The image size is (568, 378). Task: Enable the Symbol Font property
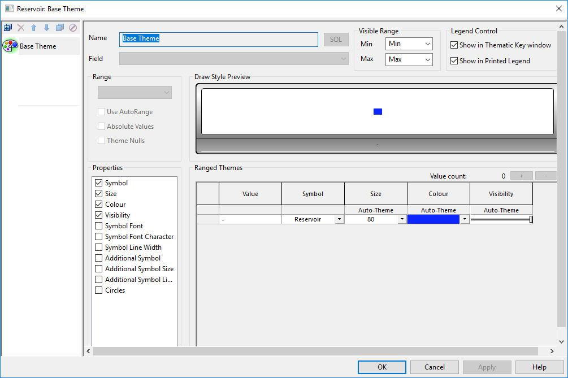click(98, 225)
